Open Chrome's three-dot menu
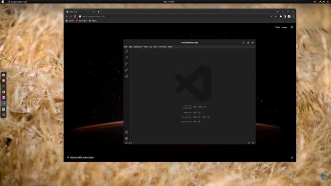 point(293,17)
